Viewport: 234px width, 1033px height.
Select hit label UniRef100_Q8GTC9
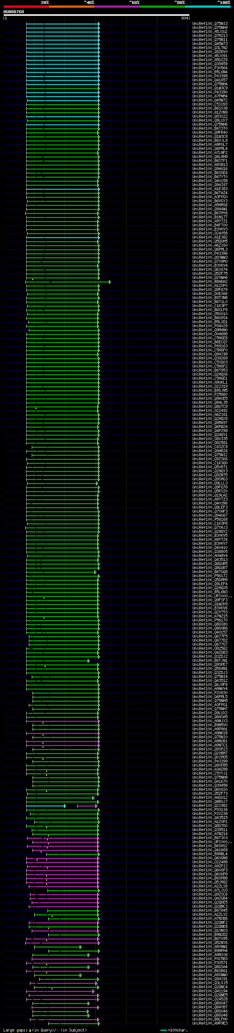(210, 407)
